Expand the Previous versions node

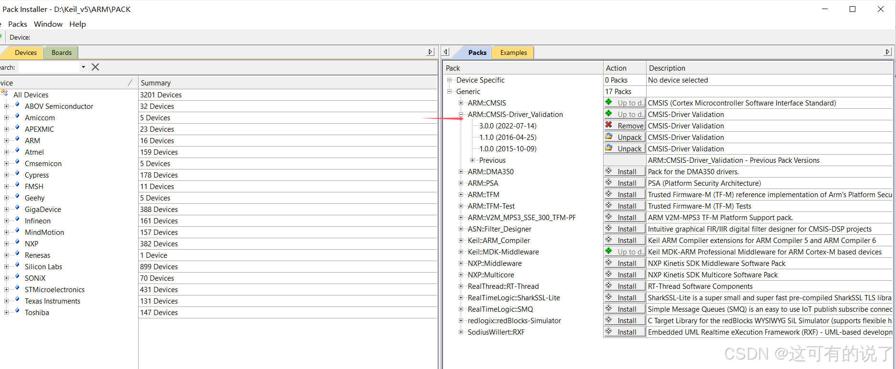tap(472, 160)
